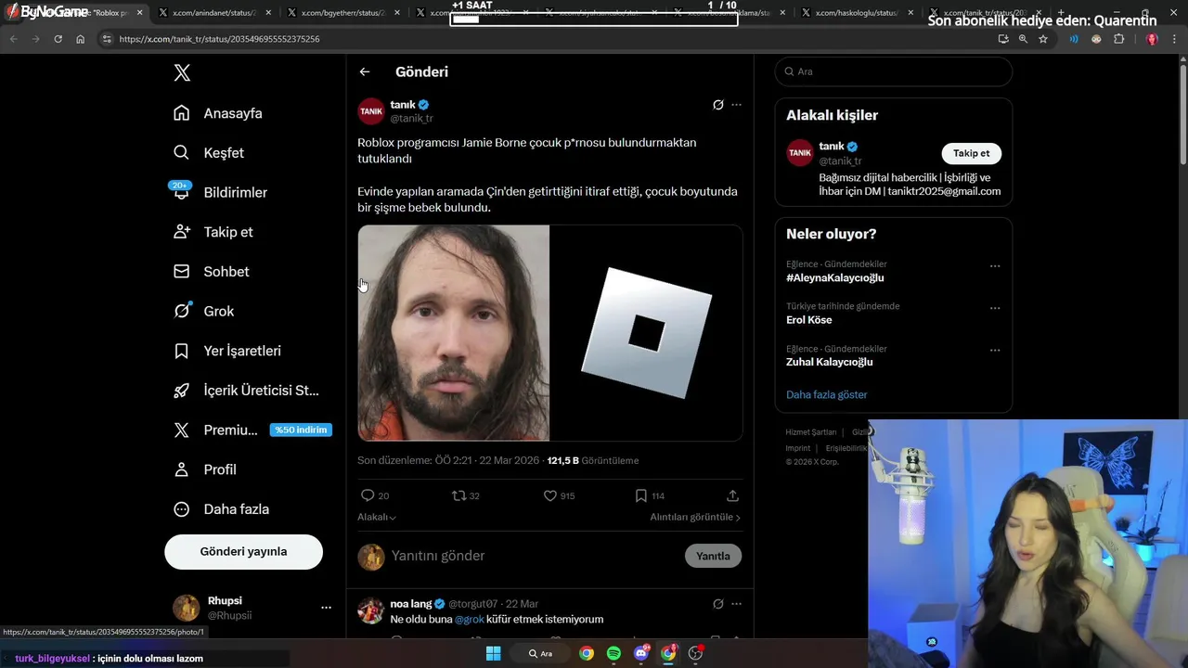Screen dimensions: 1188x668
Task: Reload page with browser refresh button
Action: 58,39
